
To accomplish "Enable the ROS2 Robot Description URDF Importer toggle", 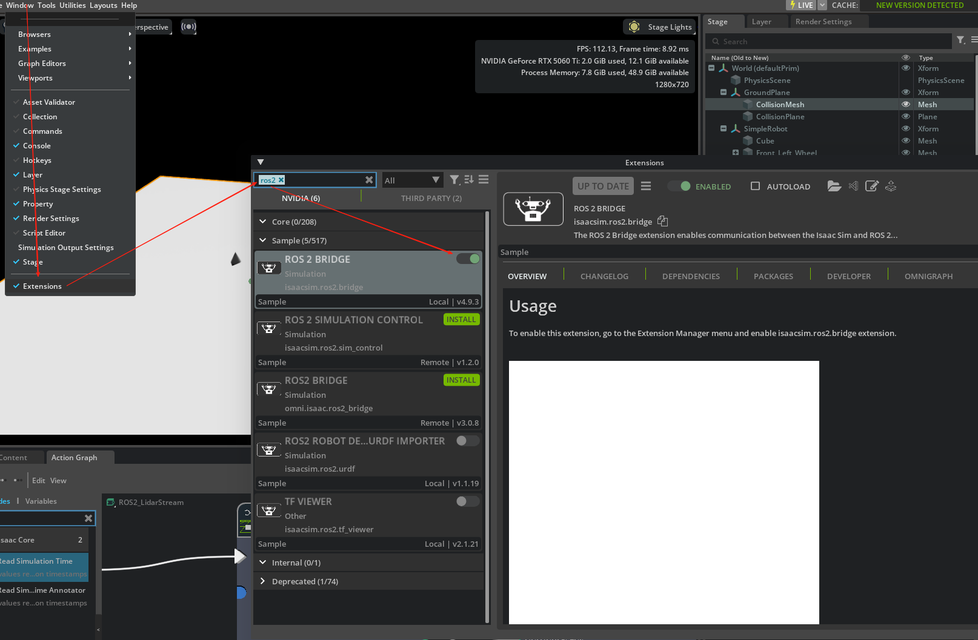I will point(468,441).
